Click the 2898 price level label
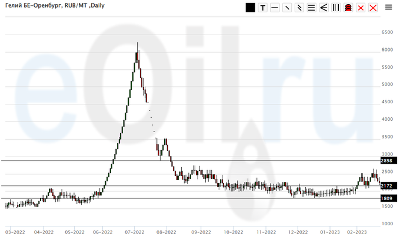The height and width of the screenshot is (237, 400). click(386, 161)
